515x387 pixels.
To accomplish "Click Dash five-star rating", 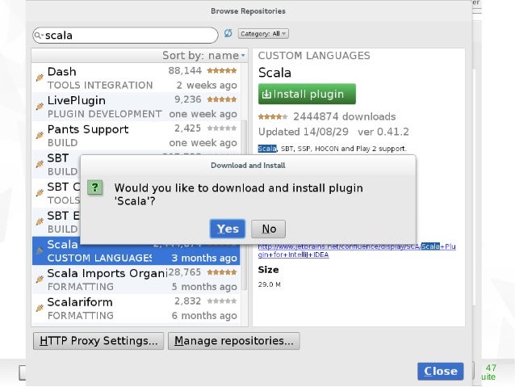I will tap(222, 70).
